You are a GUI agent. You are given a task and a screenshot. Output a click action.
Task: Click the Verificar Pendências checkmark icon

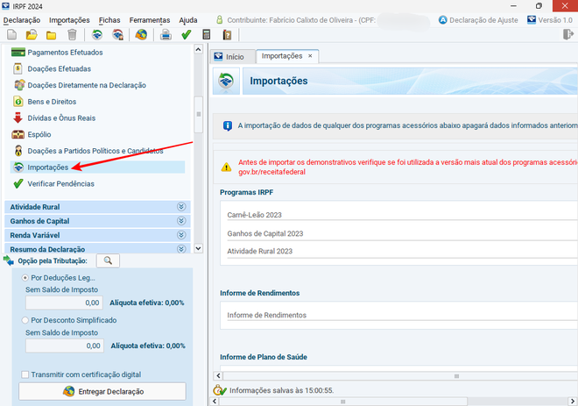pos(18,183)
